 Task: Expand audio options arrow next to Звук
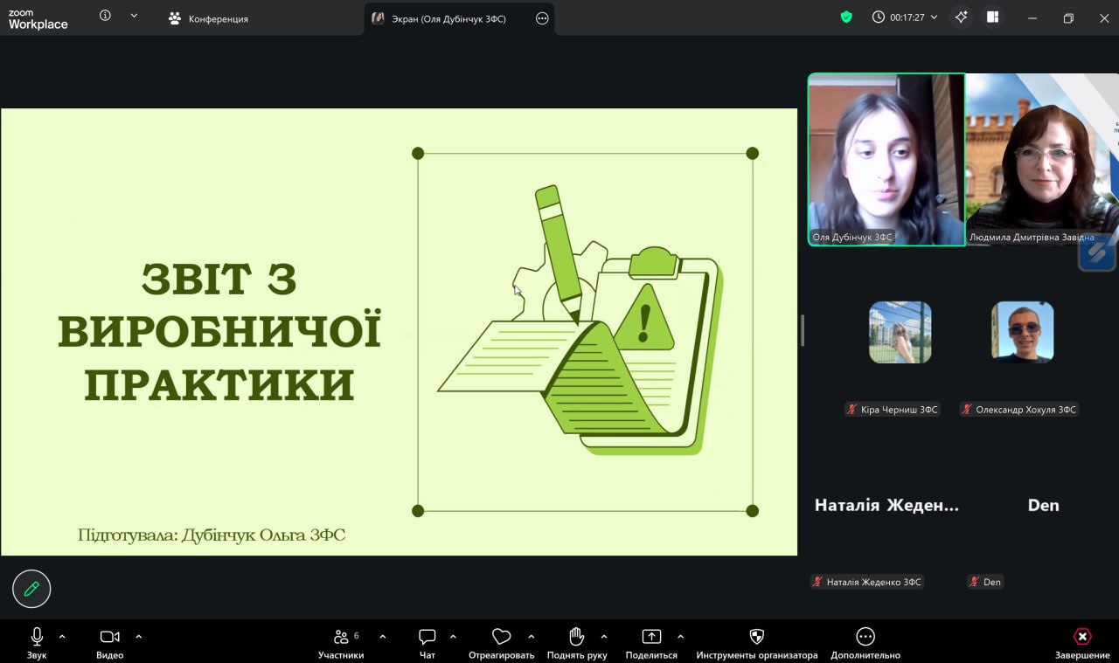(62, 637)
